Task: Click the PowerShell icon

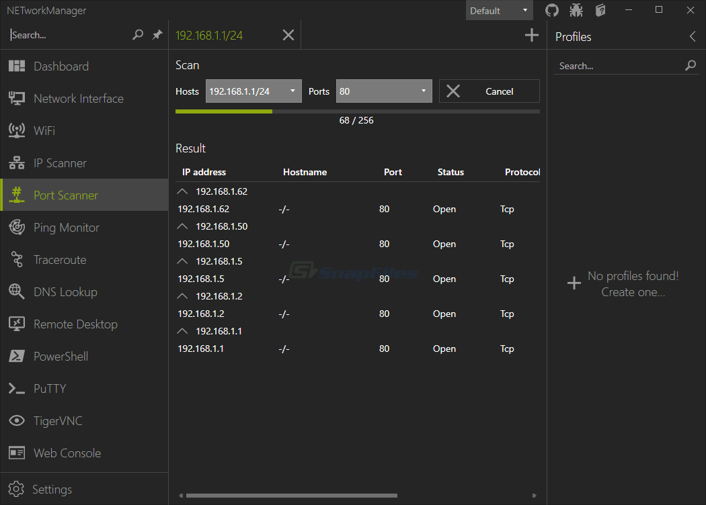Action: point(17,356)
